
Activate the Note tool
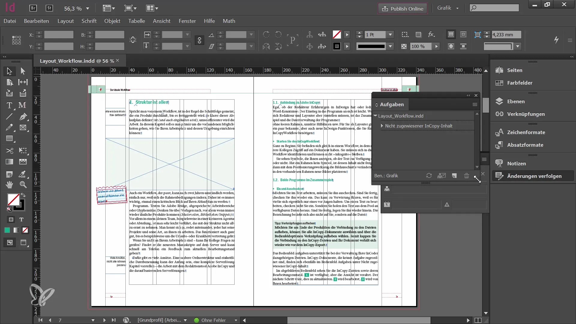point(9,174)
